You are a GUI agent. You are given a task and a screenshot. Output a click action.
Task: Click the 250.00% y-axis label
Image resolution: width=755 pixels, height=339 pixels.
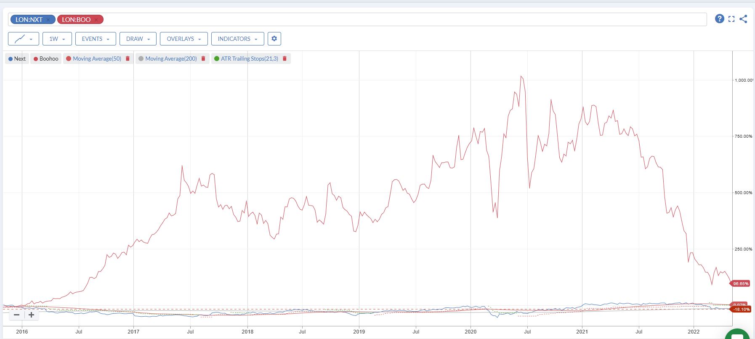[744, 249]
